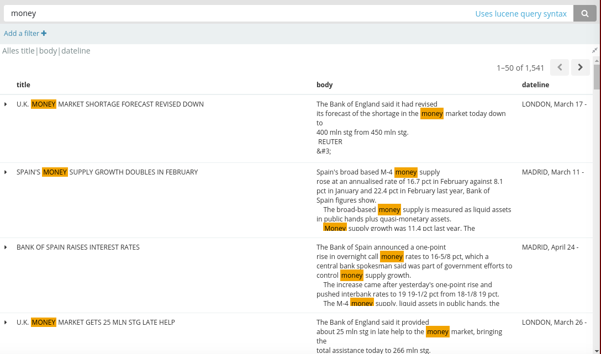Screen dimensions: 601x354
Task: Select the body field toggle
Action: click(x=48, y=51)
